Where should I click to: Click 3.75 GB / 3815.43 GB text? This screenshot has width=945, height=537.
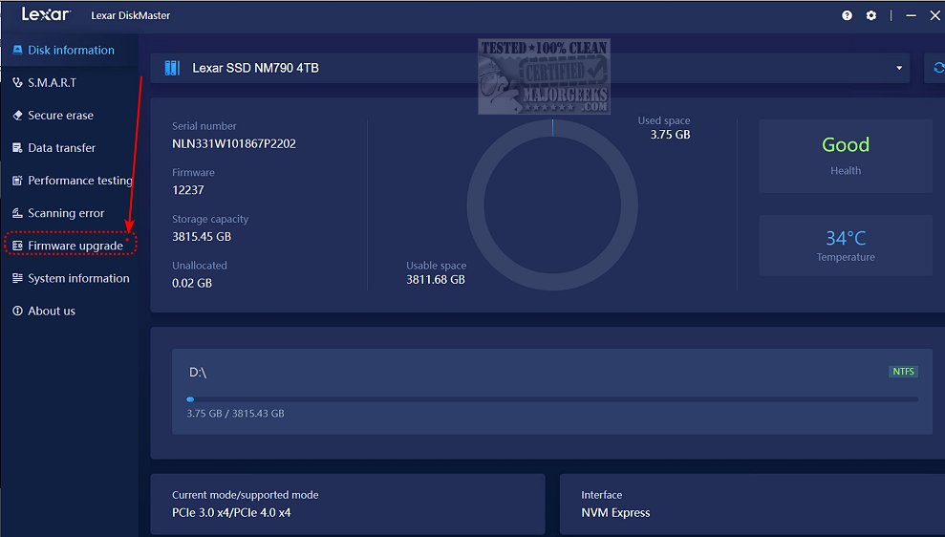coord(235,414)
